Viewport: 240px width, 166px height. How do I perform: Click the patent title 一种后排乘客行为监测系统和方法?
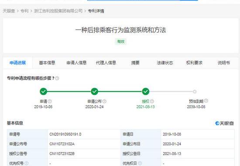tap(120, 30)
